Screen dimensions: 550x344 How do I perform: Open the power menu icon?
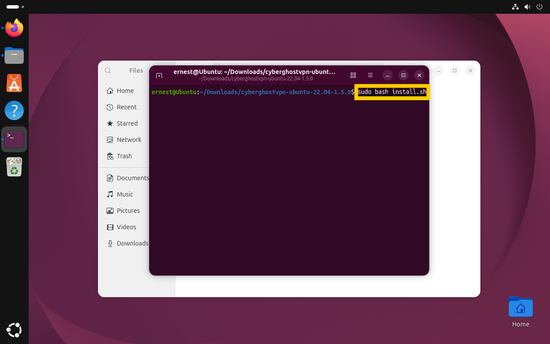539,7
